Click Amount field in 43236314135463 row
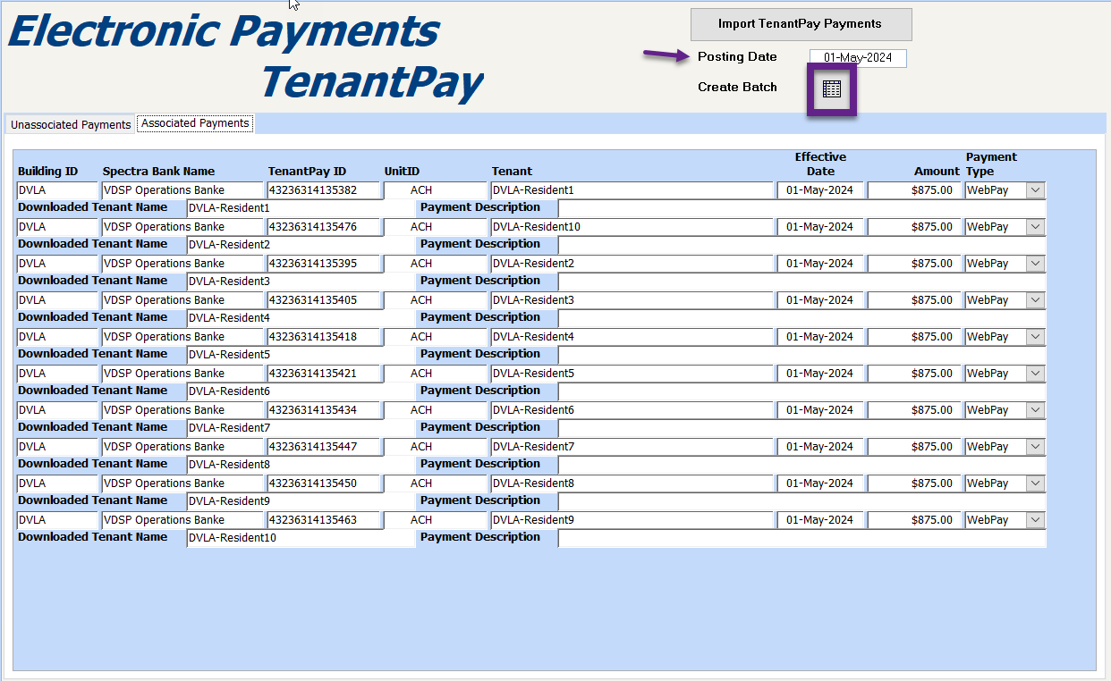The image size is (1111, 681). (x=915, y=520)
